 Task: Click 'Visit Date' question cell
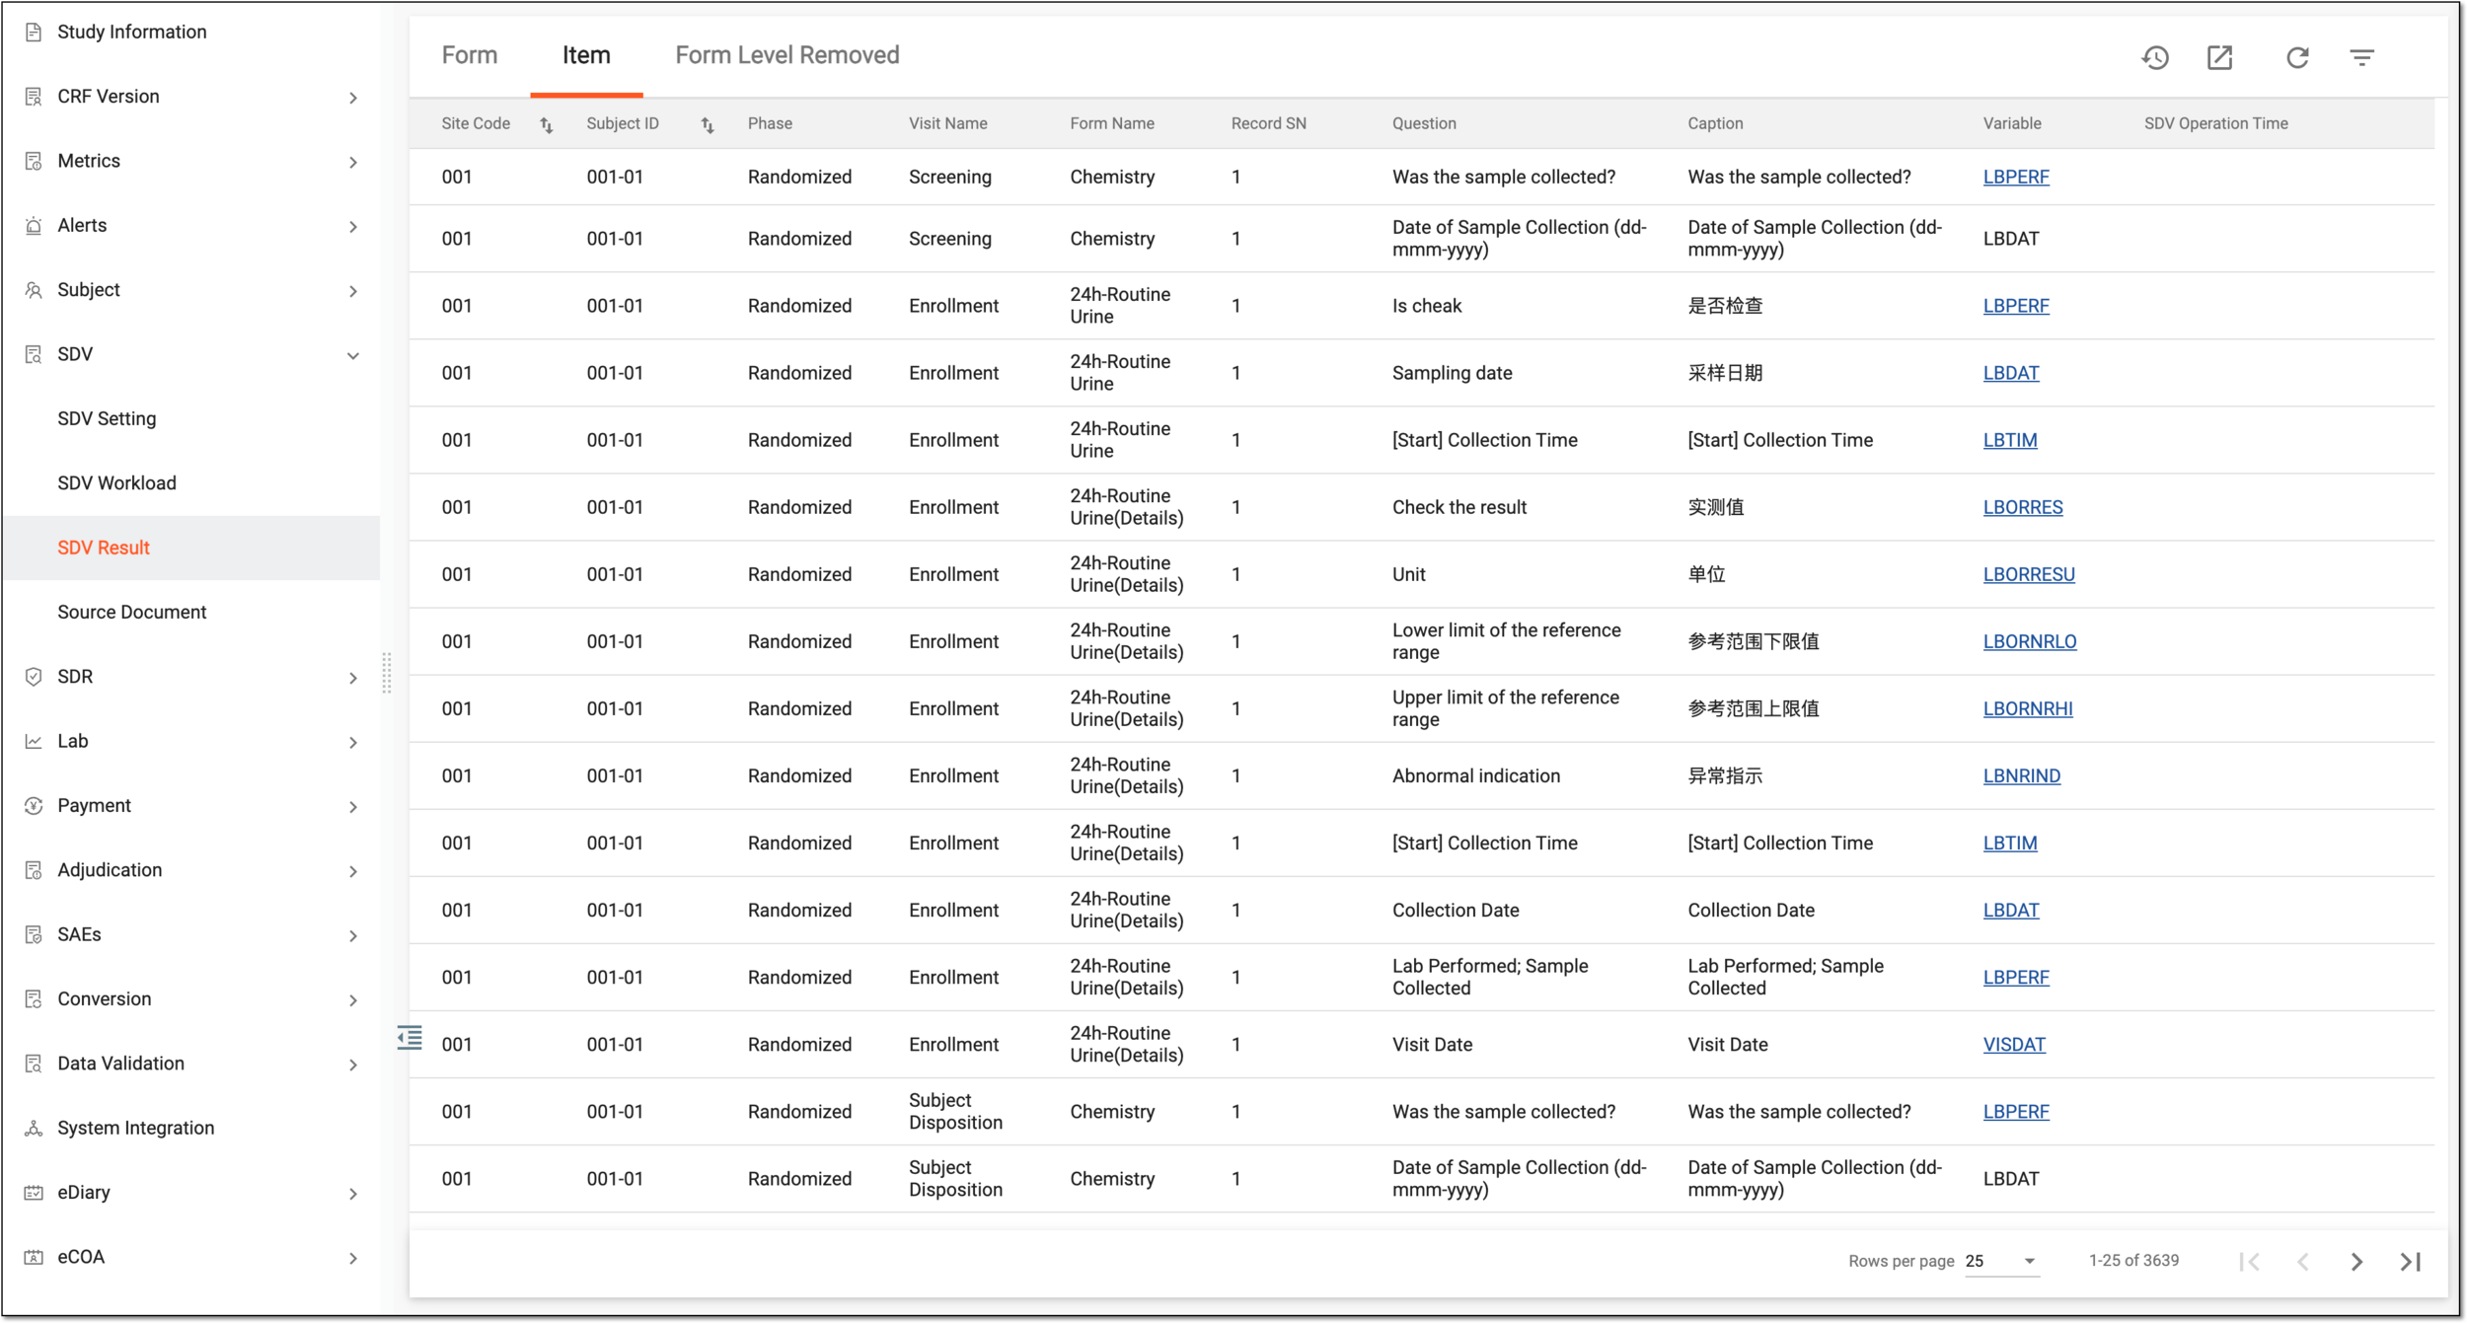1432,1044
